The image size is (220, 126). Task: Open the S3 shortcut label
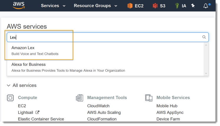click(x=163, y=6)
